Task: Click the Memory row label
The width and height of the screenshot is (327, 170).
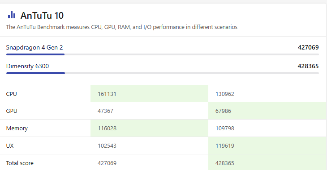Action: (x=17, y=129)
